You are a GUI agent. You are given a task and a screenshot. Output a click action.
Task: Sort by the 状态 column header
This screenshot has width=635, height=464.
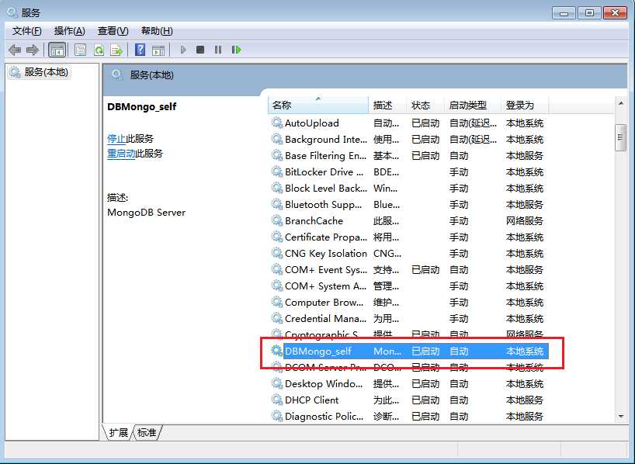coord(425,106)
